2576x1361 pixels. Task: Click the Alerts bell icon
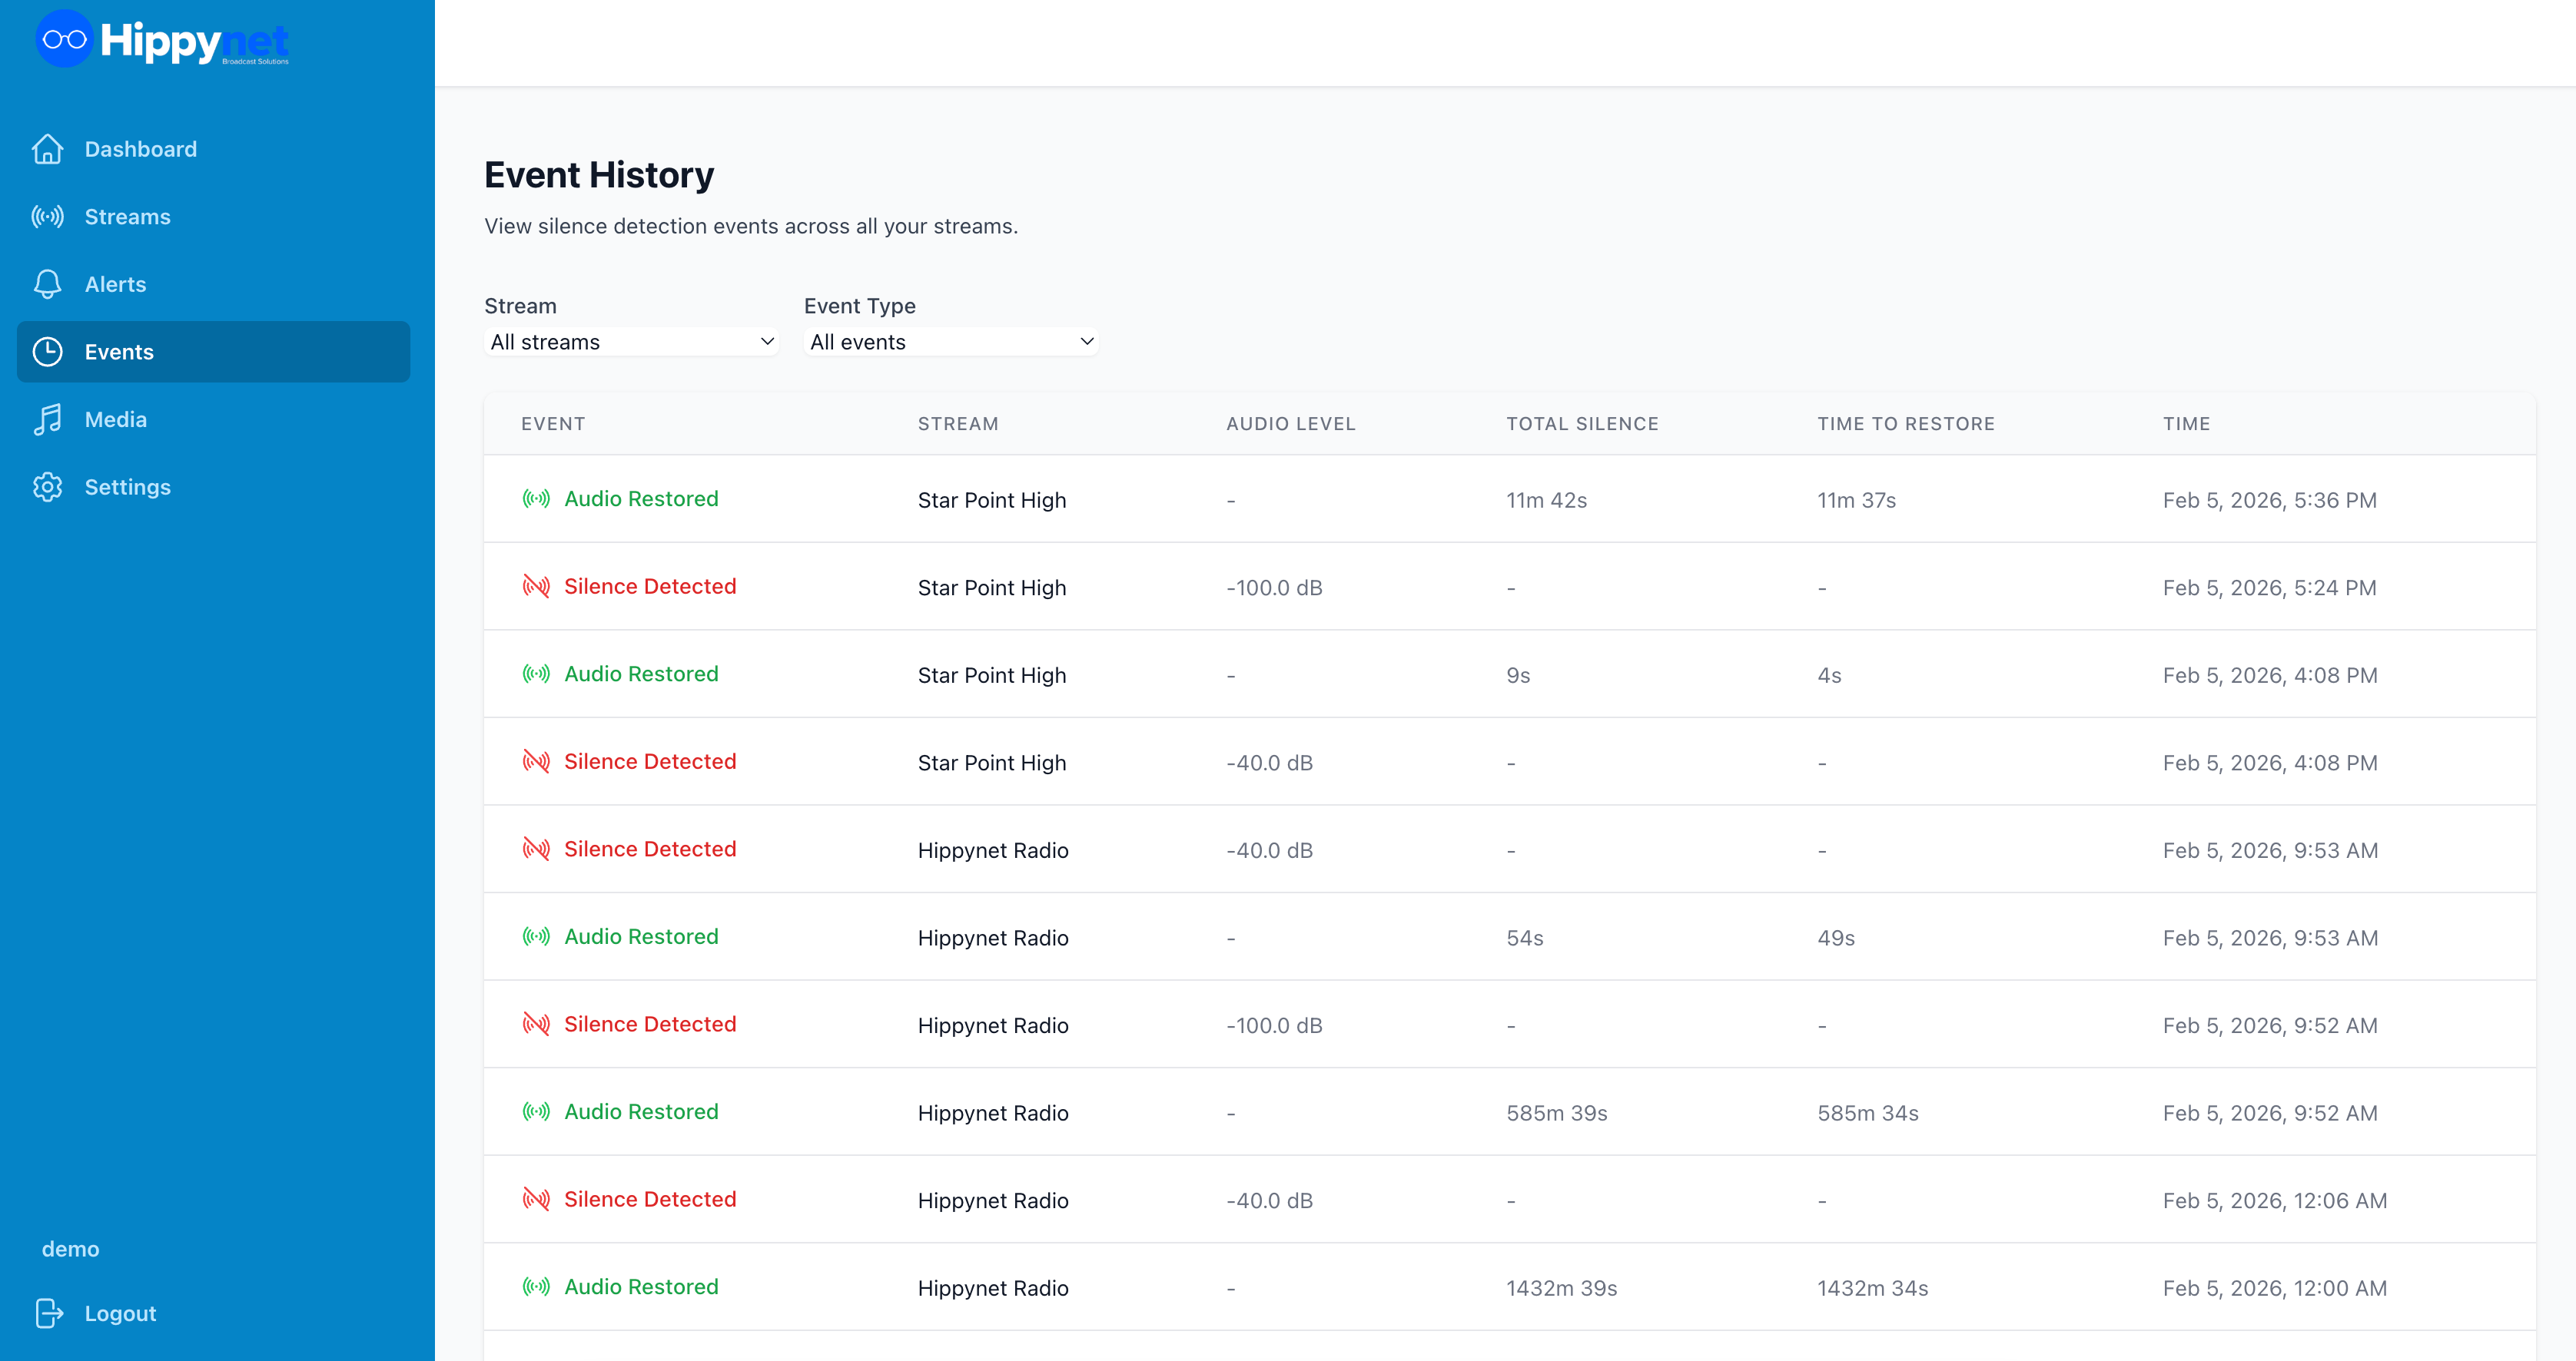click(47, 285)
